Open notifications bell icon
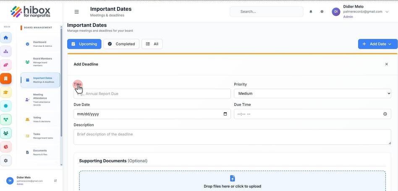 [x=311, y=12]
